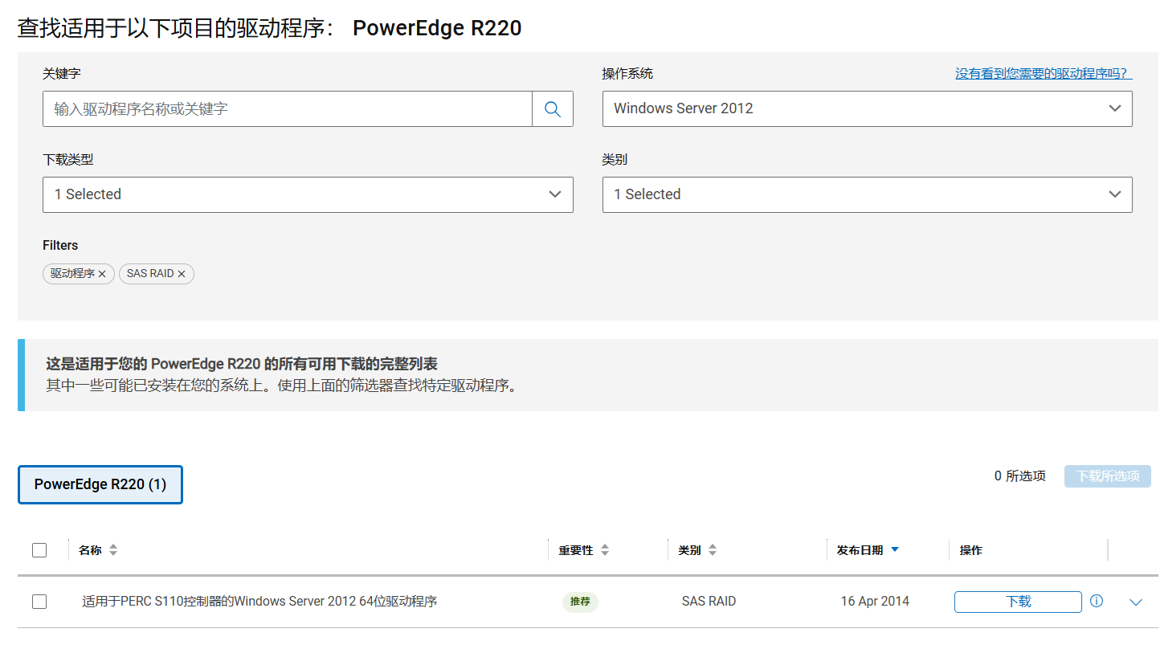This screenshot has width=1168, height=649.
Task: Click the info icon next to the download button
Action: coord(1097,601)
